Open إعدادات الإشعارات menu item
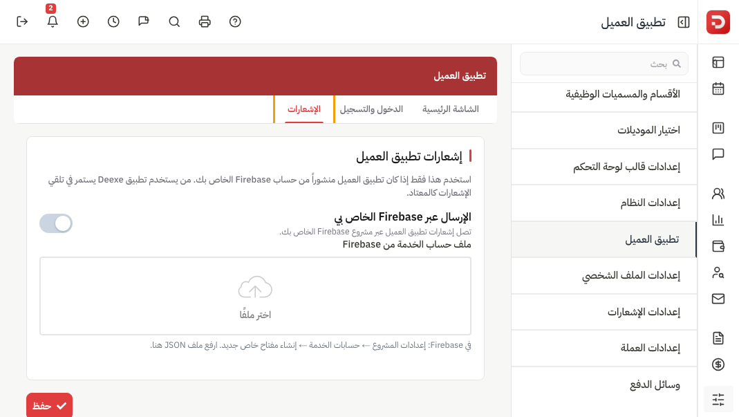739x417 pixels. pos(604,312)
